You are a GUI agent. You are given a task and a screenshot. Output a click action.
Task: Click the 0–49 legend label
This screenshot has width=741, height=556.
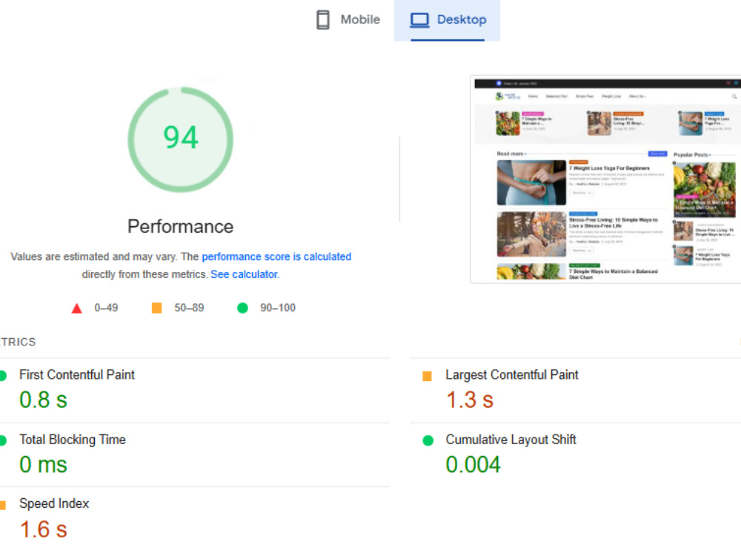tap(106, 308)
